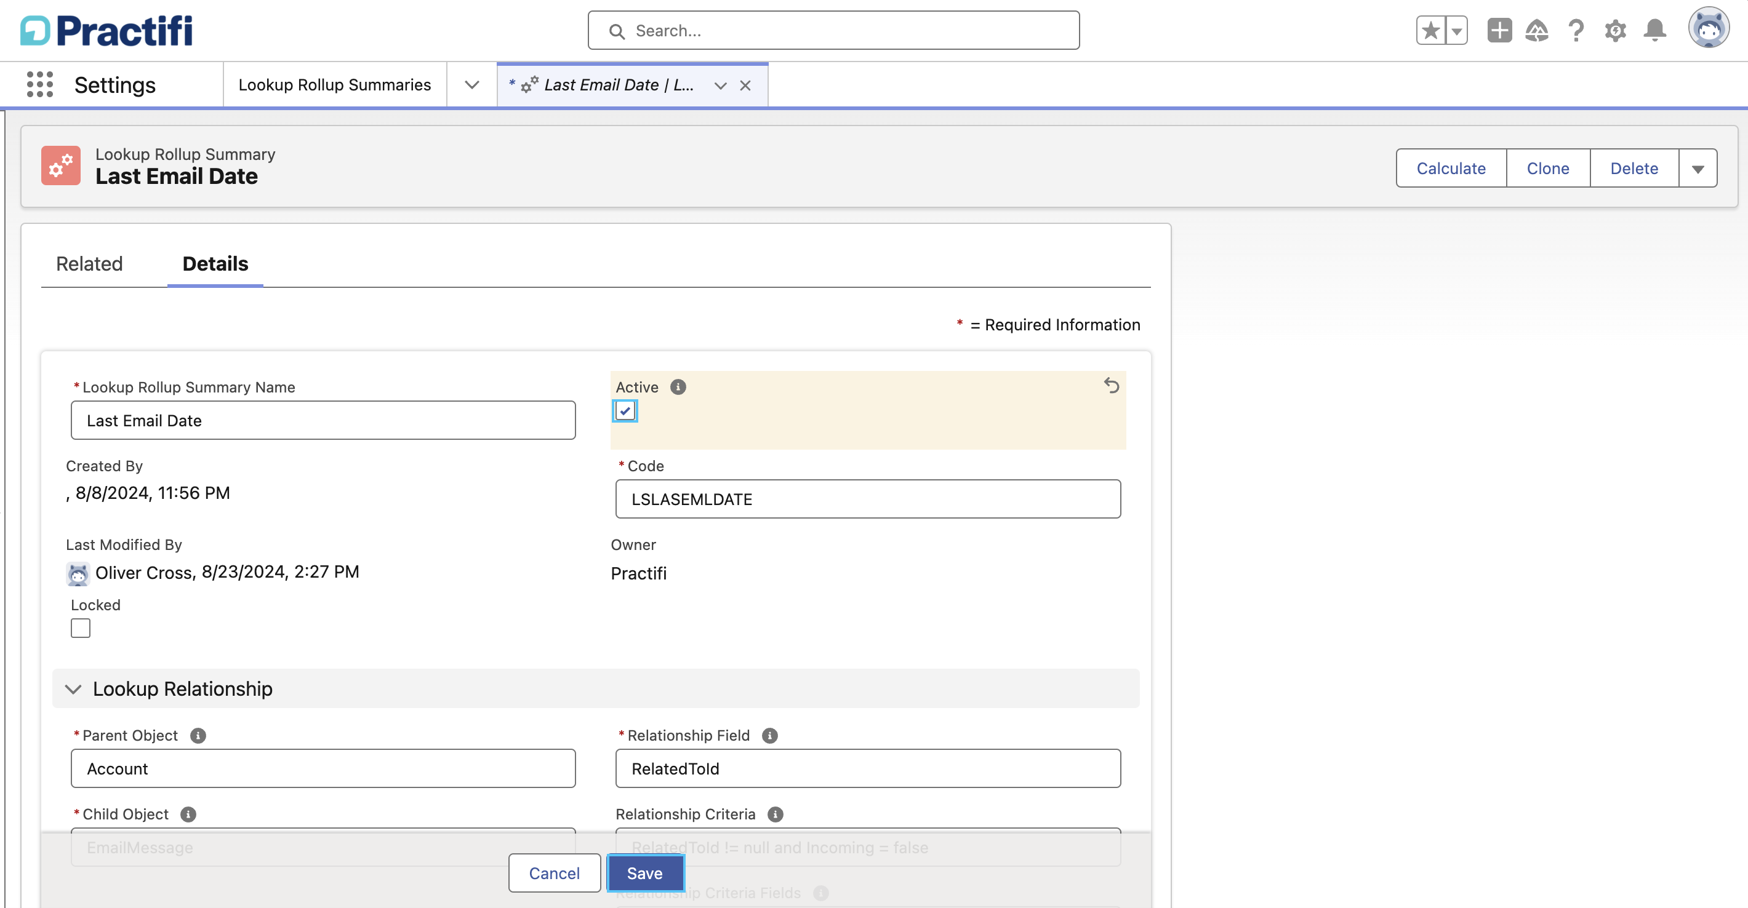Click the Last Email Date record title
The height and width of the screenshot is (908, 1748).
pyautogui.click(x=177, y=177)
